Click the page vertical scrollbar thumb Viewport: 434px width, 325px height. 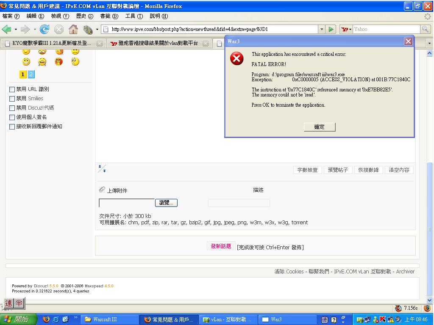(x=429, y=229)
